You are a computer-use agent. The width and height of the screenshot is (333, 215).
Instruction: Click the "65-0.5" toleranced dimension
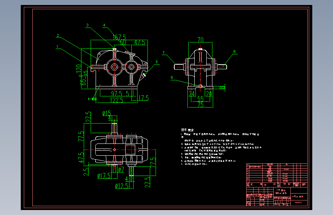click(84, 78)
